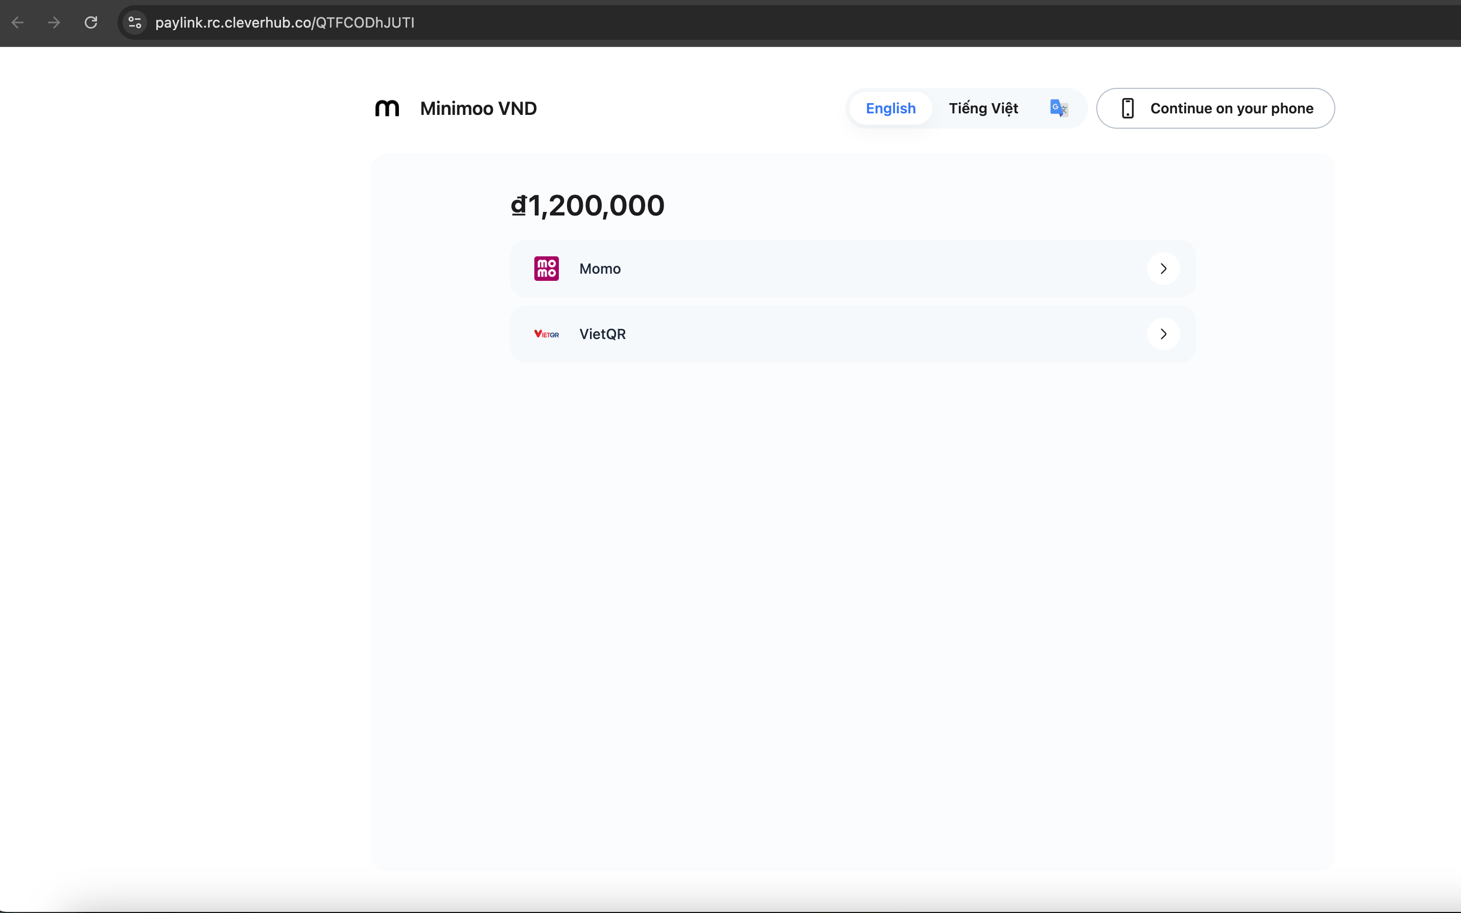Viewport: 1461px width, 913px height.
Task: Select the VietQR payment method row
Action: (x=845, y=334)
